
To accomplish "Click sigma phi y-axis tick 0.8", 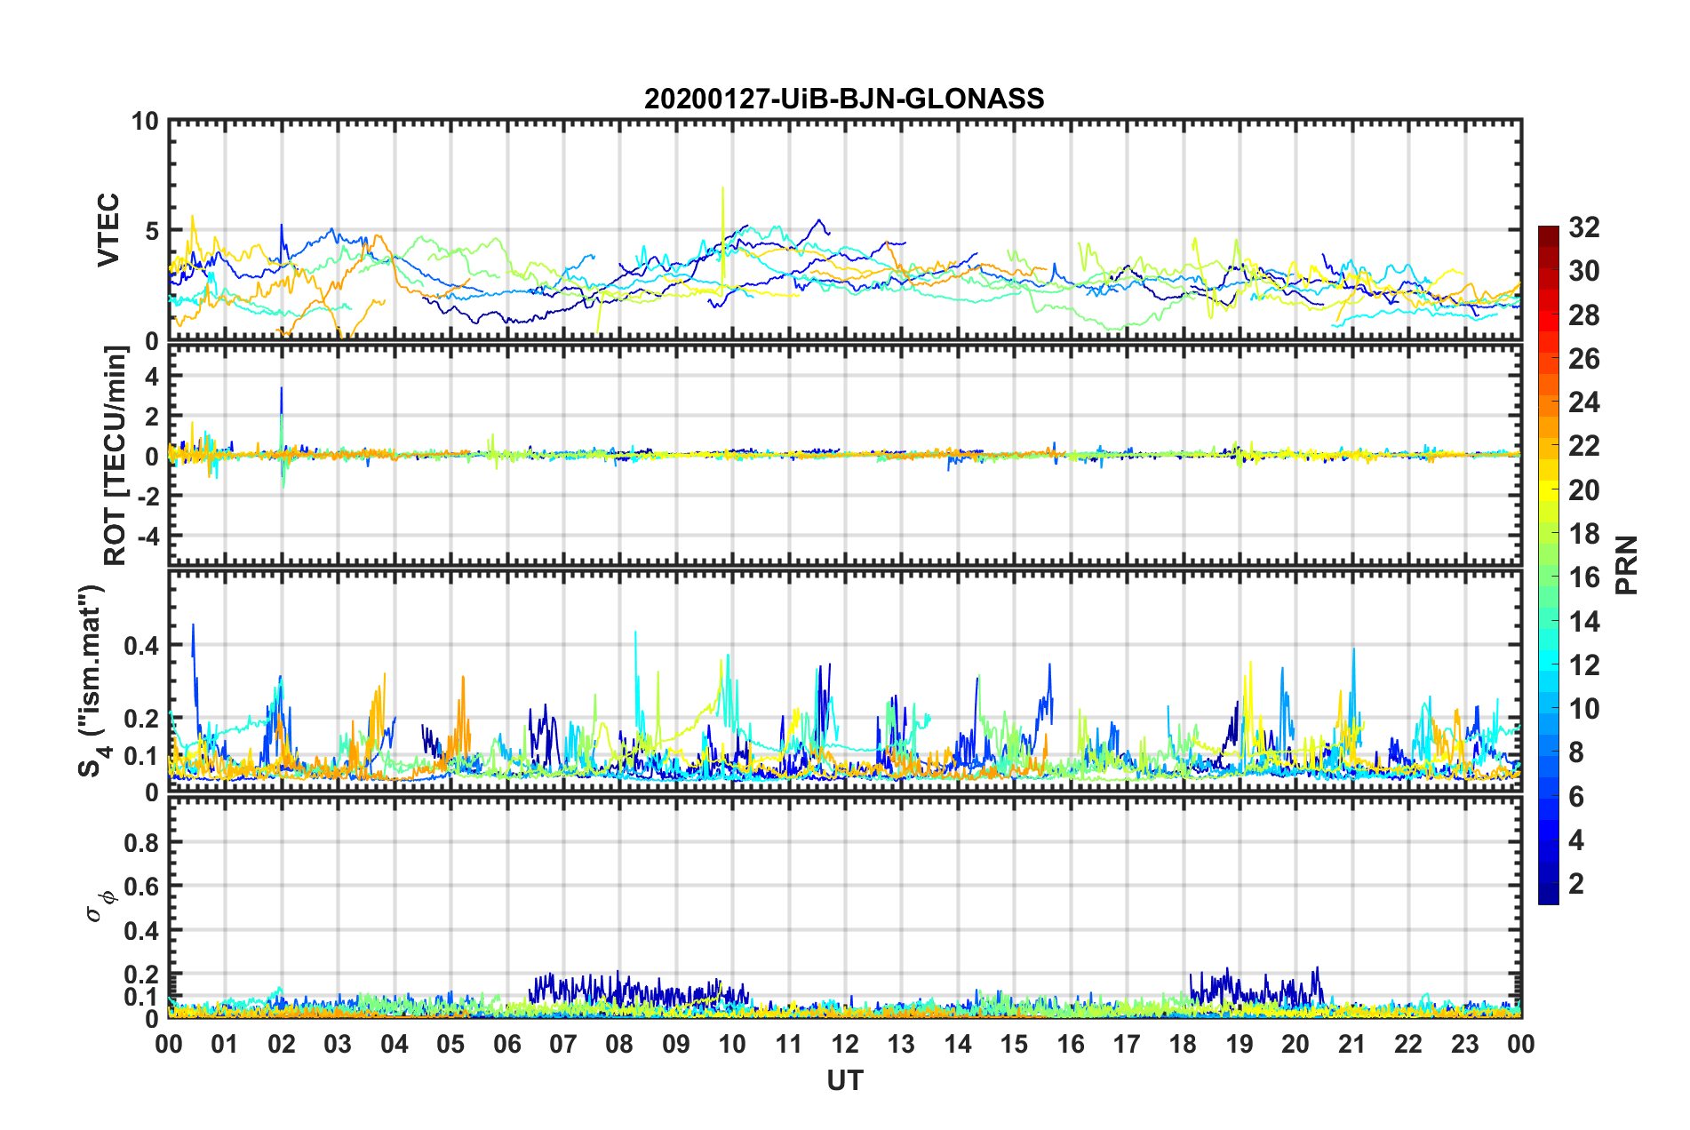I will (x=142, y=842).
